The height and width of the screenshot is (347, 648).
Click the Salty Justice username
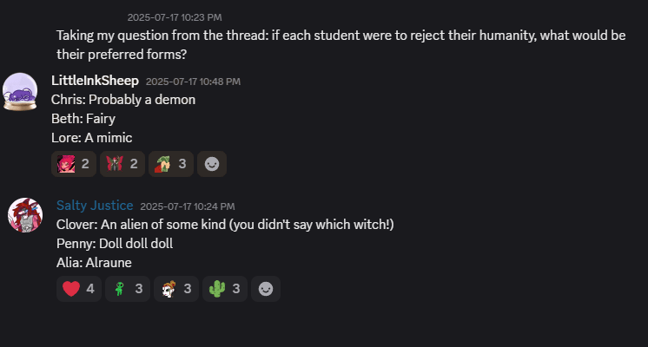pyautogui.click(x=95, y=206)
